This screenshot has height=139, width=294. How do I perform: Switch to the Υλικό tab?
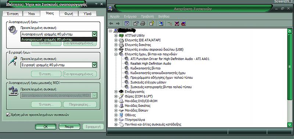(x=87, y=14)
